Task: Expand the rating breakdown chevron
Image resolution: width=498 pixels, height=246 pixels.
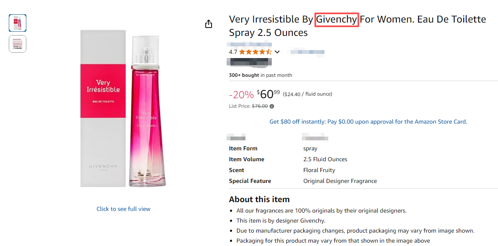Action: [x=277, y=52]
